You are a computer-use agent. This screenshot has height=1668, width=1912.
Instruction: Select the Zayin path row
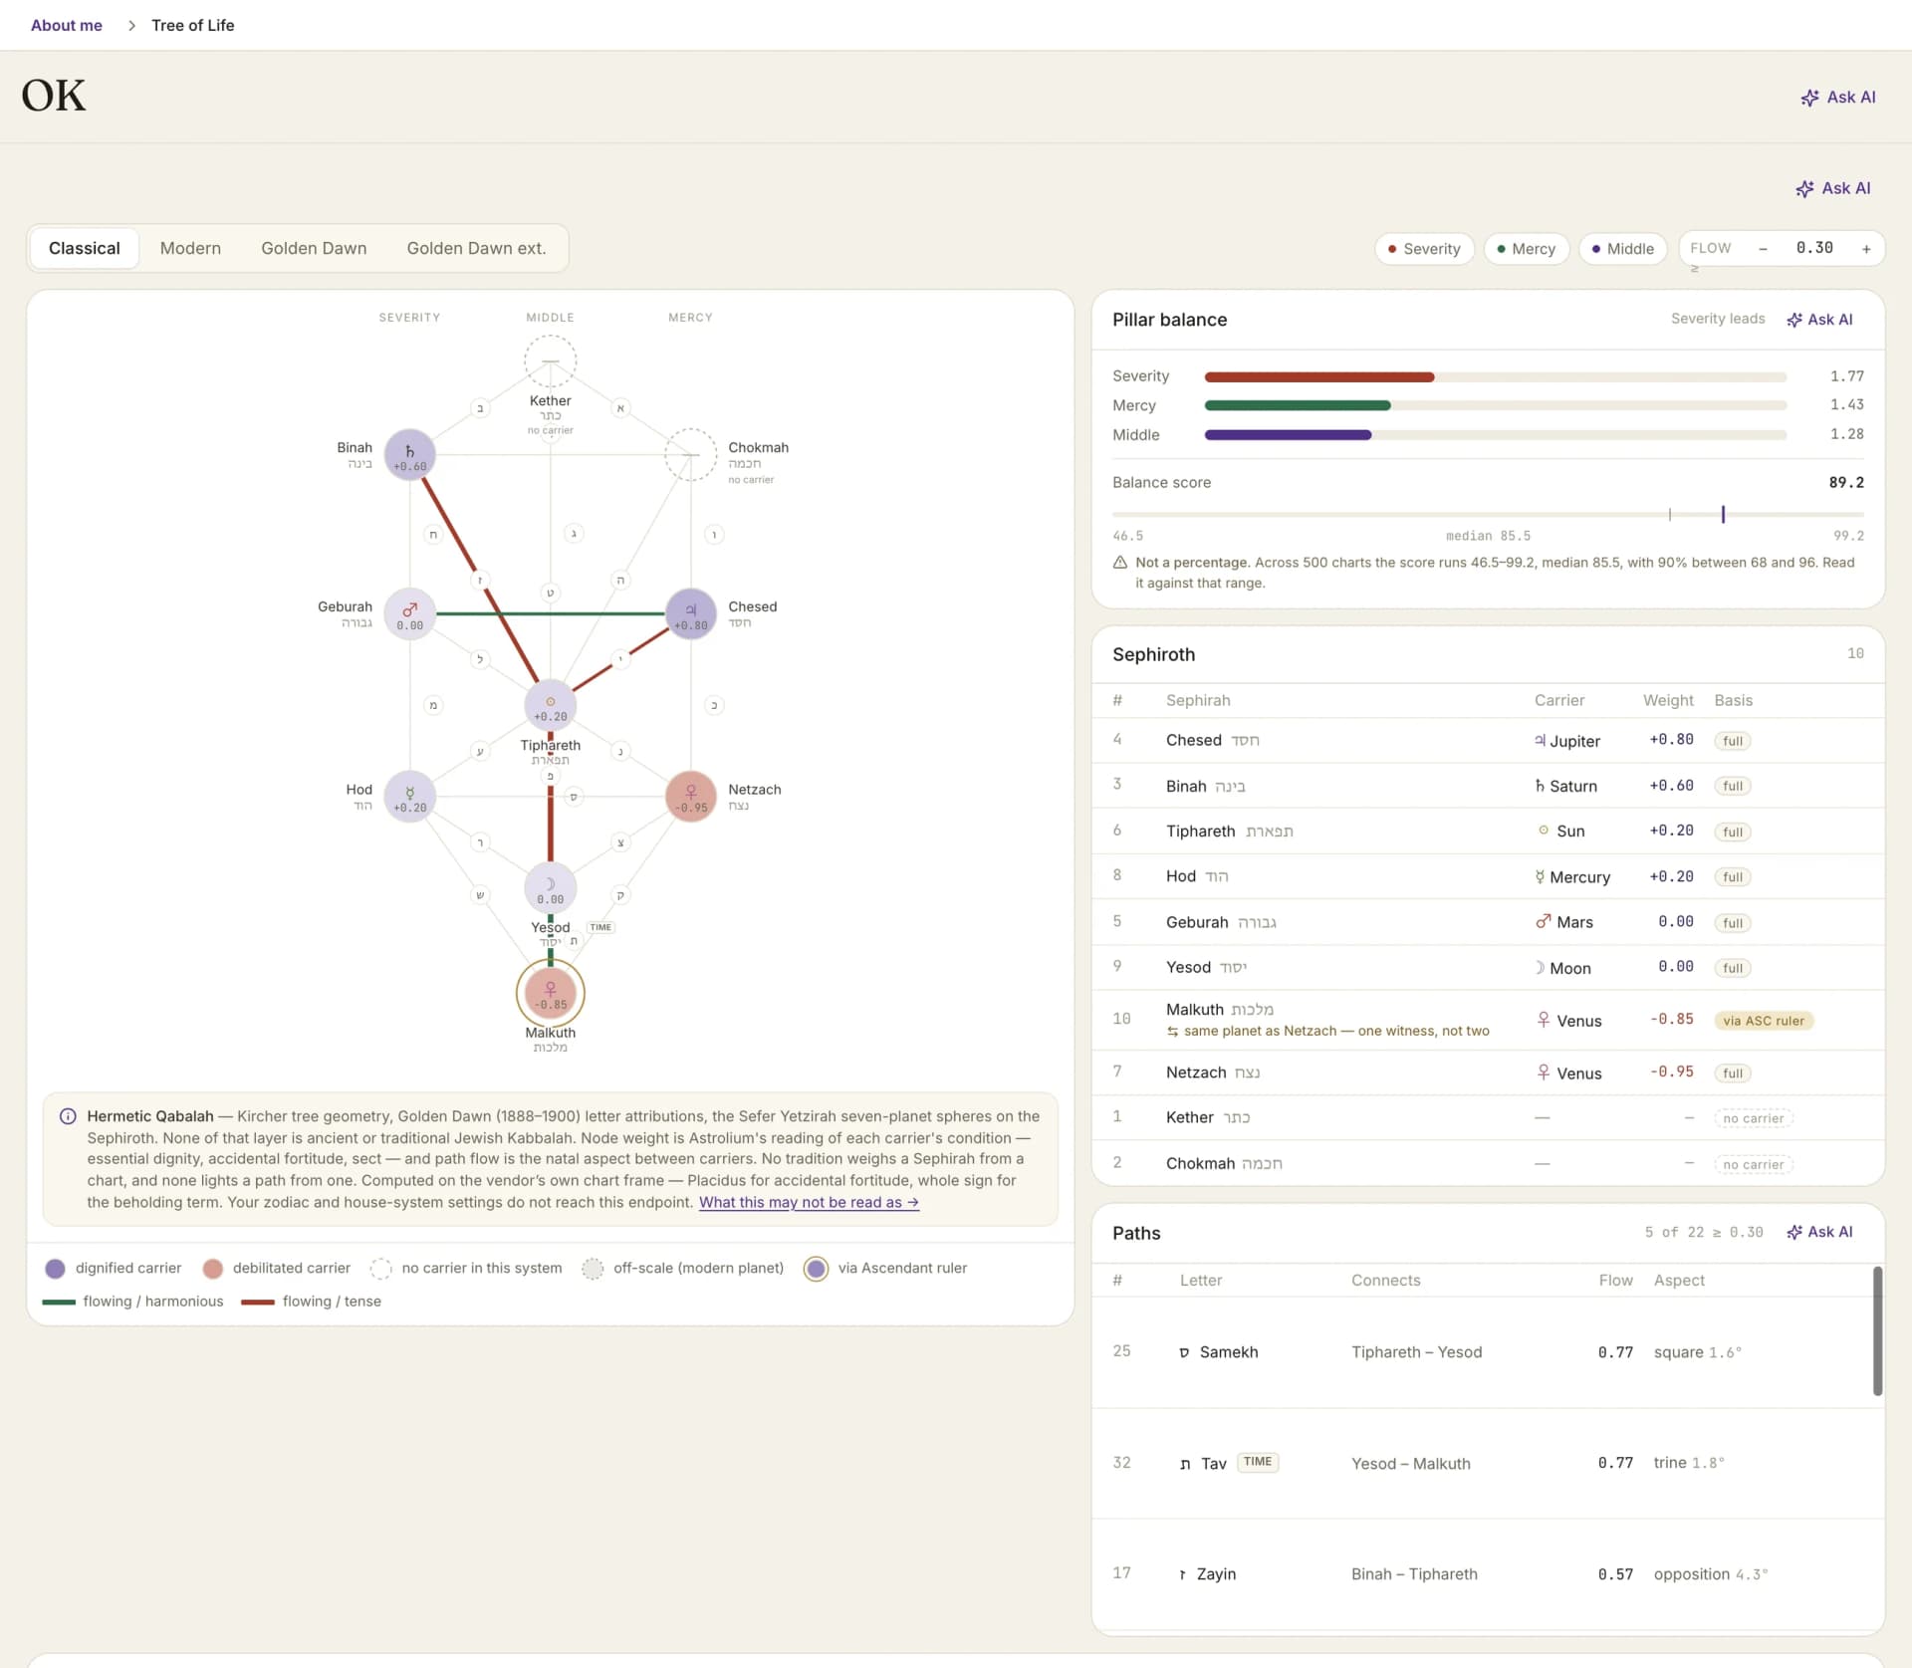coord(1482,1574)
